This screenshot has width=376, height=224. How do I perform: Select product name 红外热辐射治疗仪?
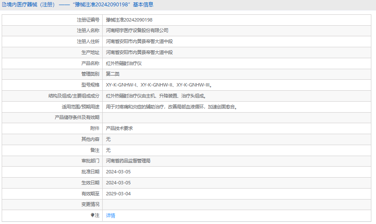pyautogui.click(x=124, y=63)
